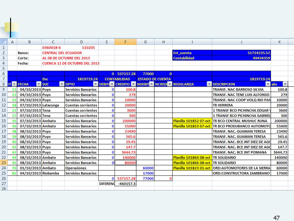
Task: Open the NCREDITO column filter dropdown
Action: 170,84
